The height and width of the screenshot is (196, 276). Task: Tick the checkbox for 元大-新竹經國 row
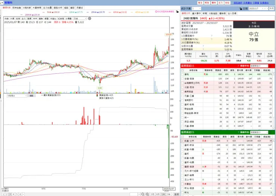pyautogui.click(x=182, y=171)
